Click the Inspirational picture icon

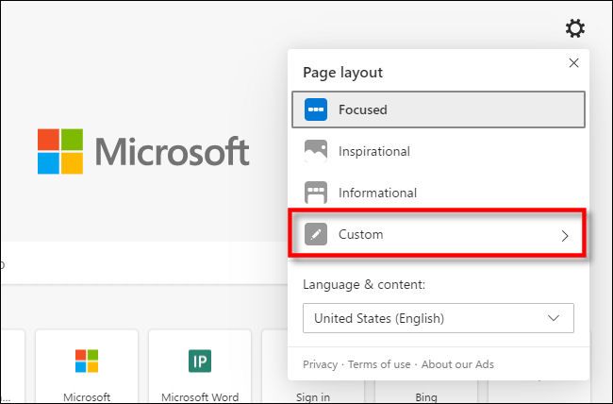(315, 151)
